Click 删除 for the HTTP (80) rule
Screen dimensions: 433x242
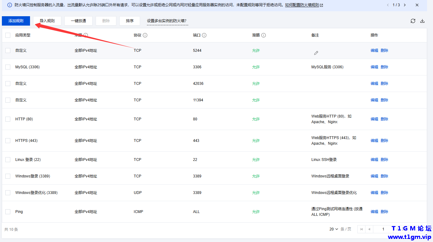coord(384,119)
